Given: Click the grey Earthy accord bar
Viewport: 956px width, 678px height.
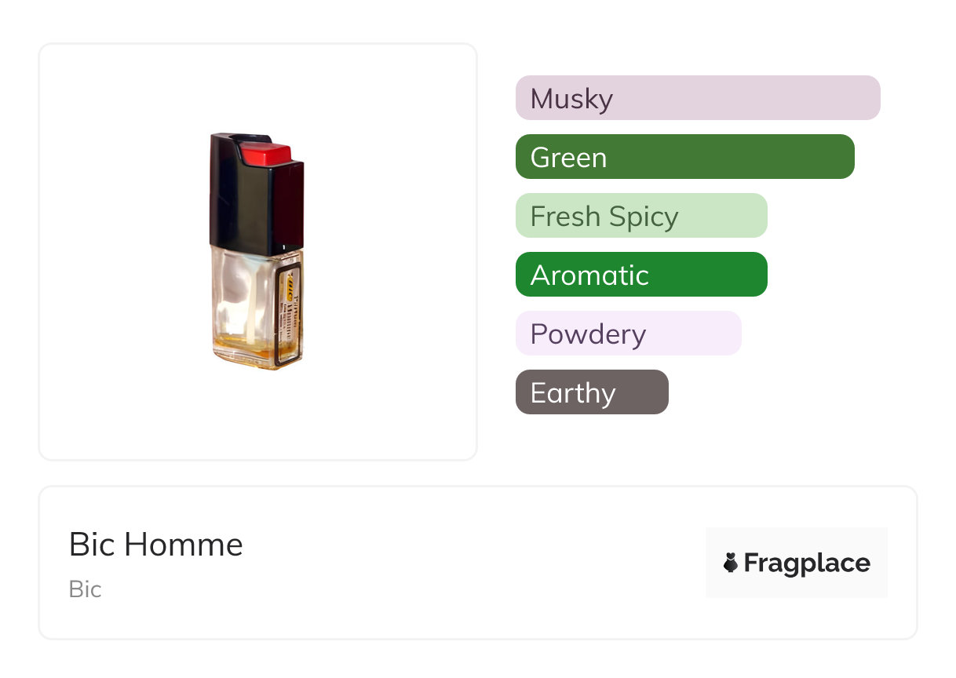Looking at the screenshot, I should (592, 392).
